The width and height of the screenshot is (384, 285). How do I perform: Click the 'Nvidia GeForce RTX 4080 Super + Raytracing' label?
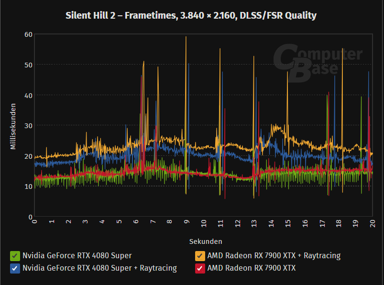point(99,268)
